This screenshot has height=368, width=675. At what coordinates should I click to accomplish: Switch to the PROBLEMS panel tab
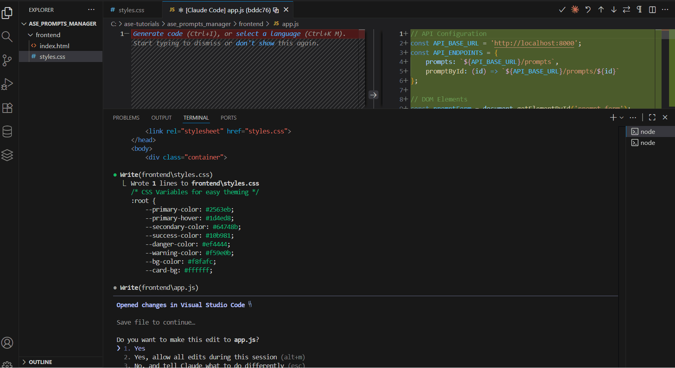tap(126, 118)
